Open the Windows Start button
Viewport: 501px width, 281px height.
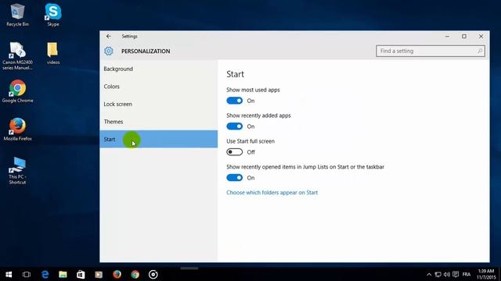point(9,274)
